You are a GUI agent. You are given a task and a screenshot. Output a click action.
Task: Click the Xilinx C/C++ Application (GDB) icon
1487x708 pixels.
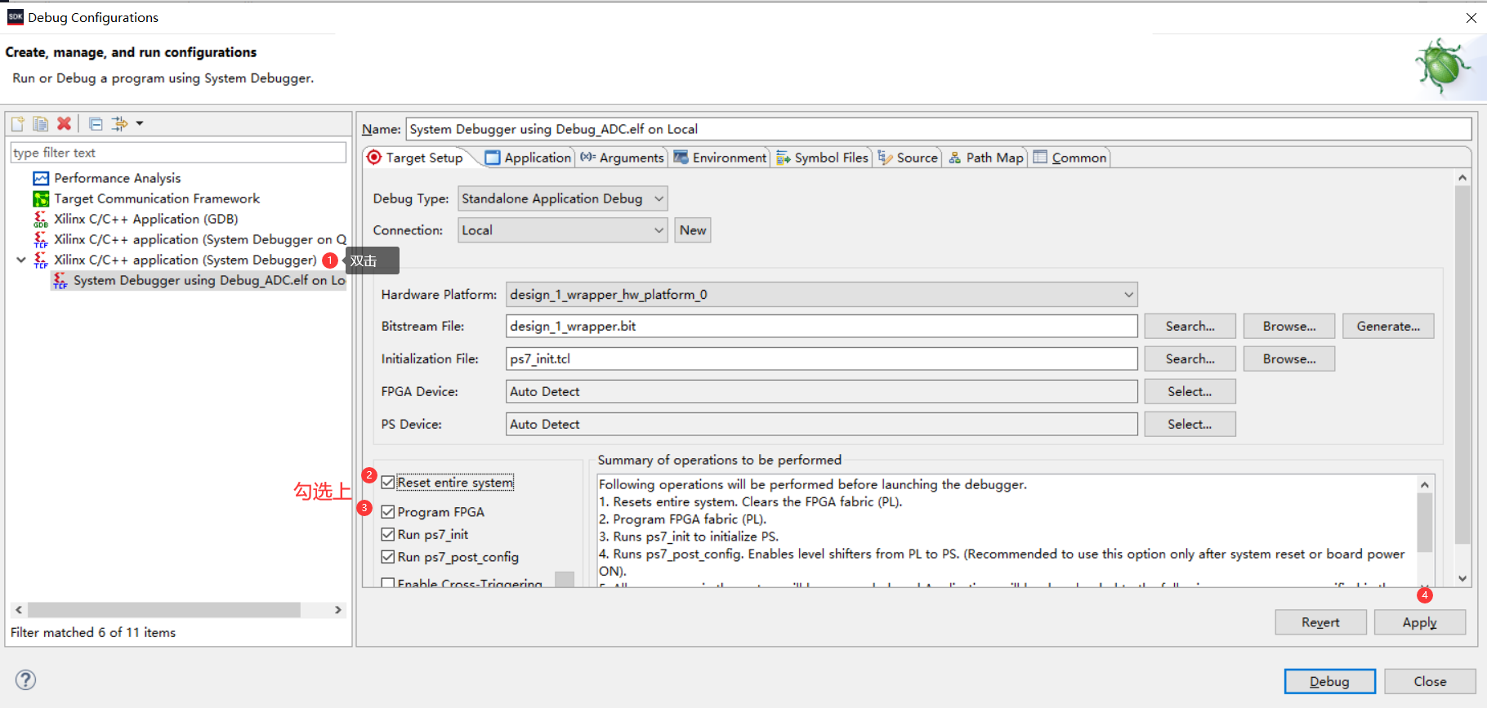click(x=41, y=219)
